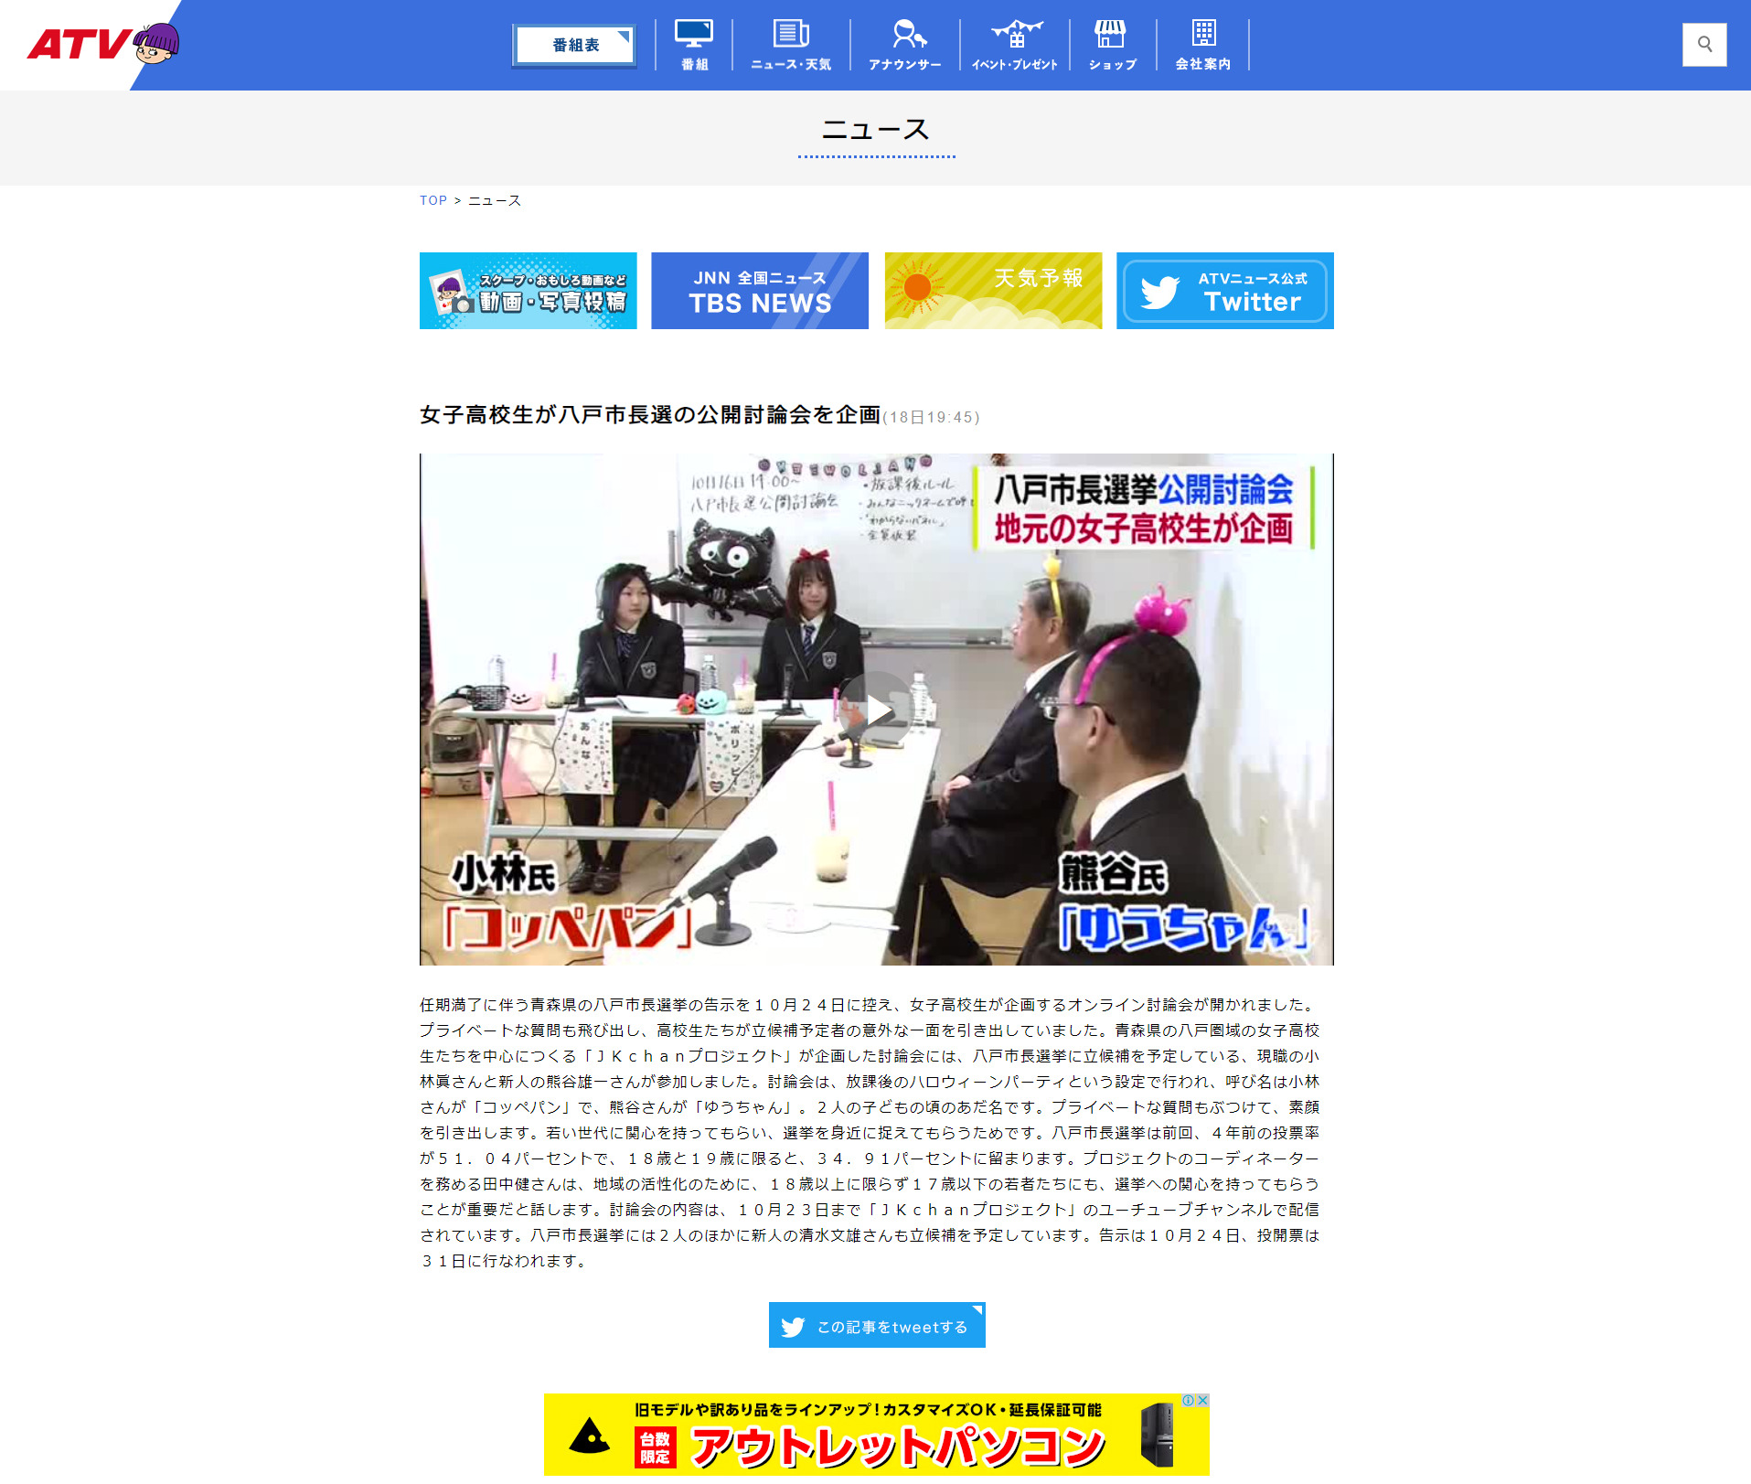Open the 番組表 program guide dropdown
1751x1484 pixels.
[575, 45]
